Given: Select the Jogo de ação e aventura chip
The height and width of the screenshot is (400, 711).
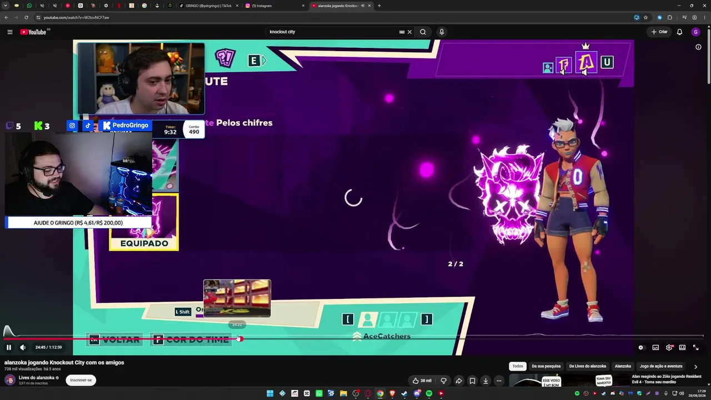Looking at the screenshot, I should [x=661, y=366].
